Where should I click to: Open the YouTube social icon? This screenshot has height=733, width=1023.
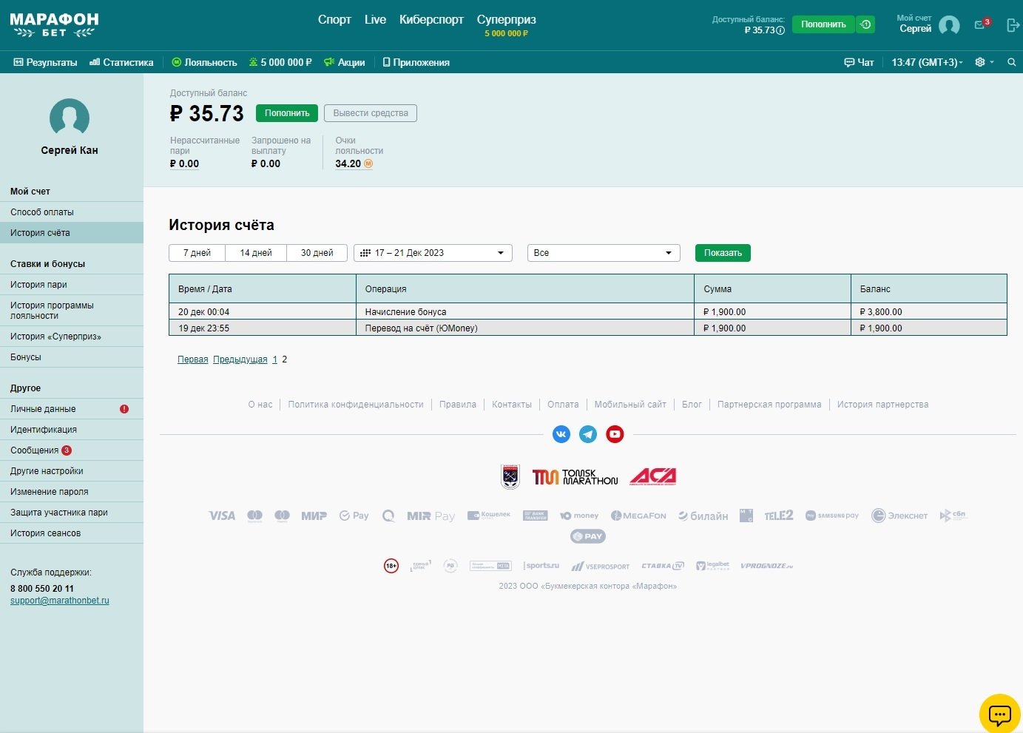(615, 434)
